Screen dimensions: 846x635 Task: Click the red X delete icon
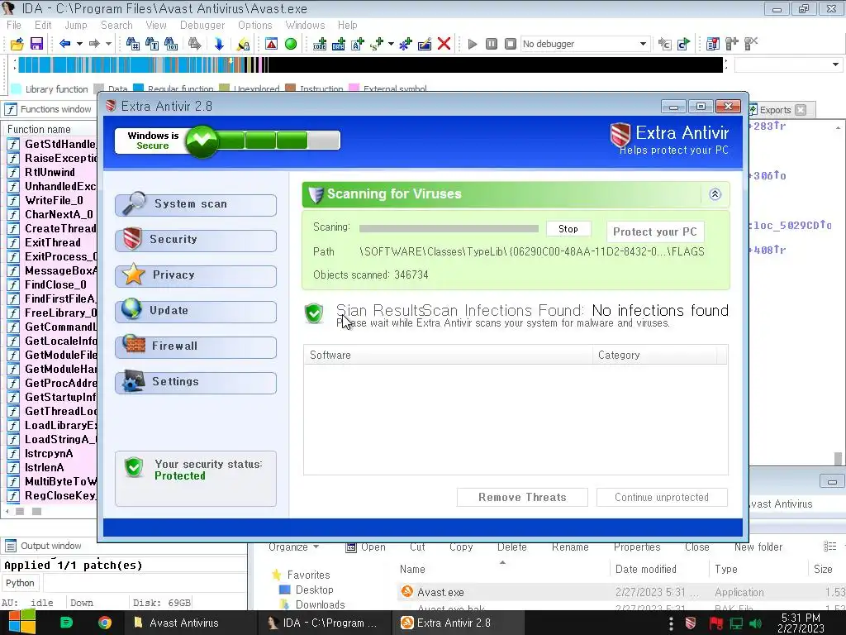[444, 44]
